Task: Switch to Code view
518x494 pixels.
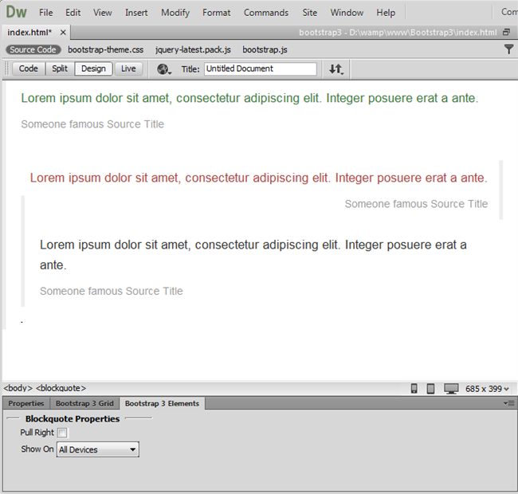Action: tap(29, 69)
